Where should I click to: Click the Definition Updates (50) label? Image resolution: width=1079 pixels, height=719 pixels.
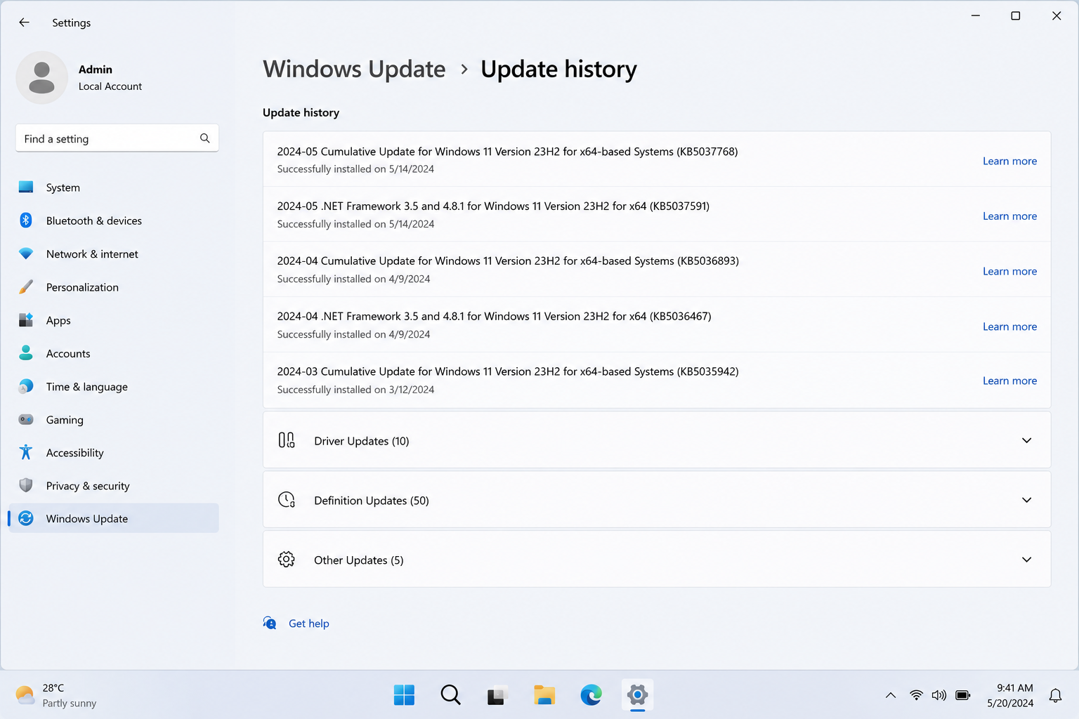(x=371, y=501)
